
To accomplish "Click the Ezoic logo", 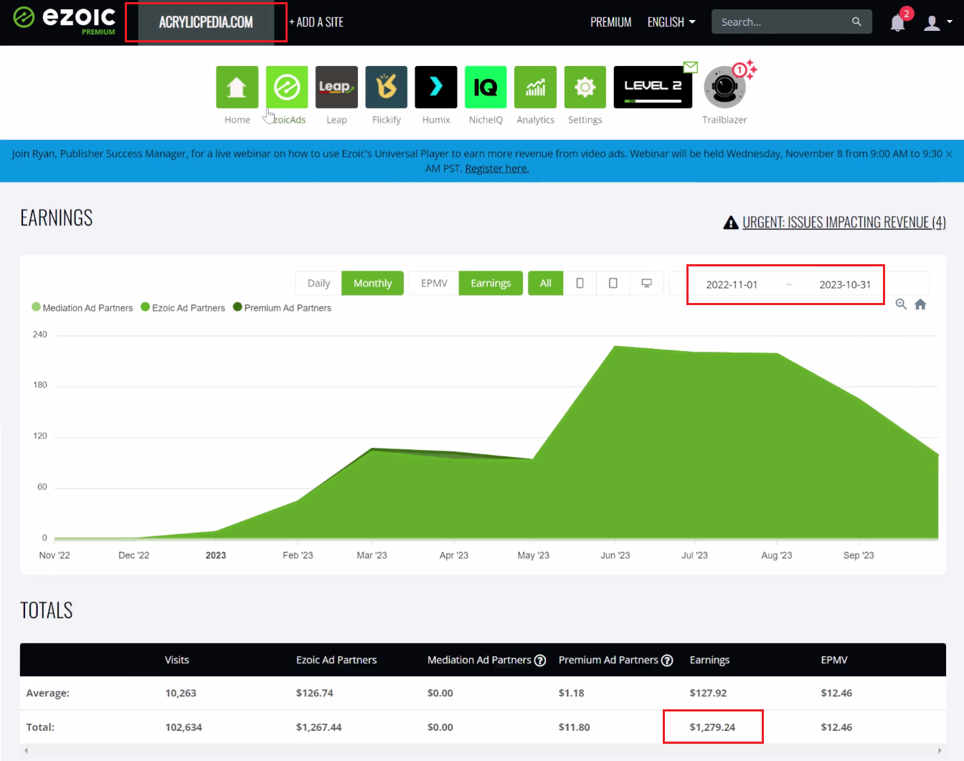I will (x=65, y=20).
